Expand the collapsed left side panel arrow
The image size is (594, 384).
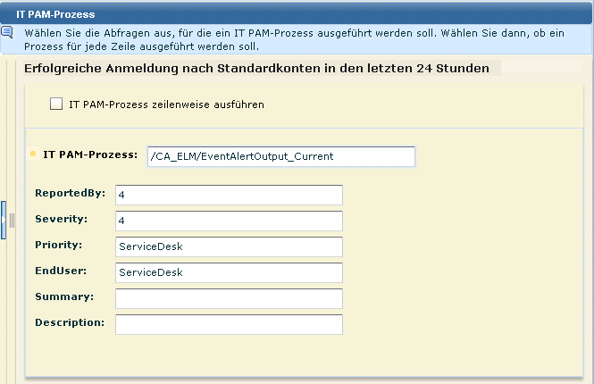click(4, 217)
